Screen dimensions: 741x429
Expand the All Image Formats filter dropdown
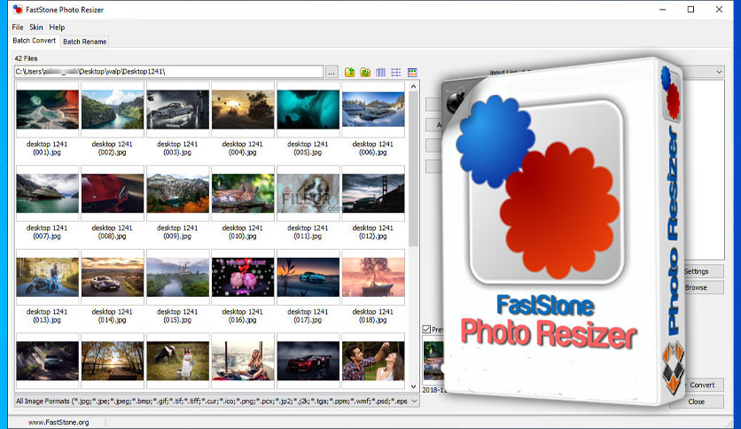[x=414, y=402]
